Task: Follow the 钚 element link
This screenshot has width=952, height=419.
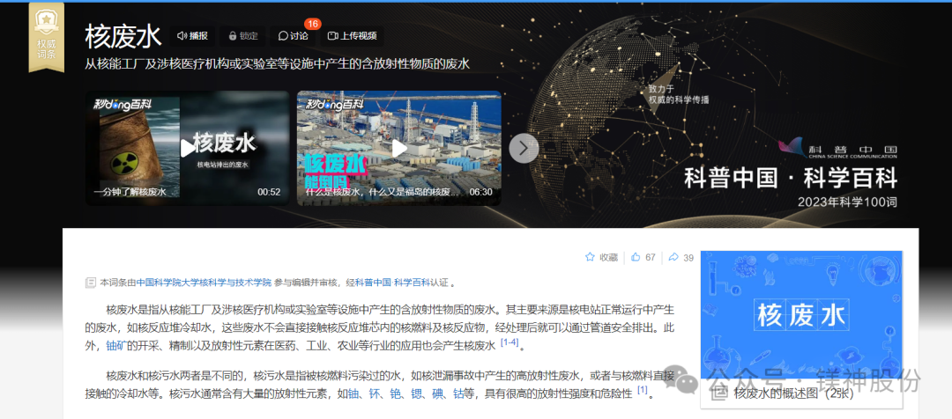Action: point(375,393)
